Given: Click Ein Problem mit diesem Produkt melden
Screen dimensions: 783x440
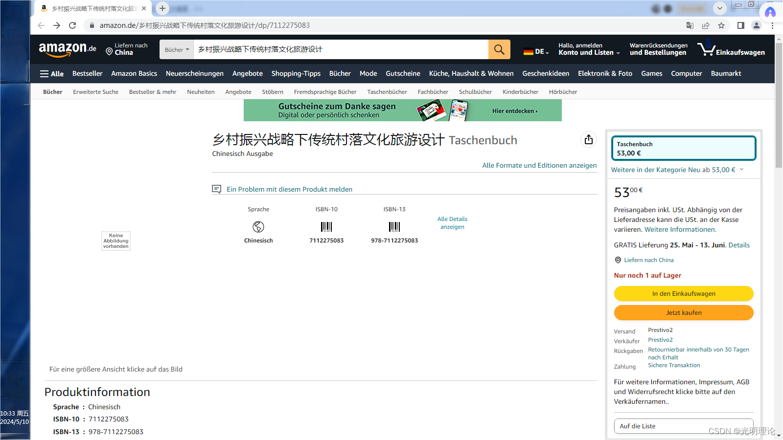Looking at the screenshot, I should click(x=289, y=189).
